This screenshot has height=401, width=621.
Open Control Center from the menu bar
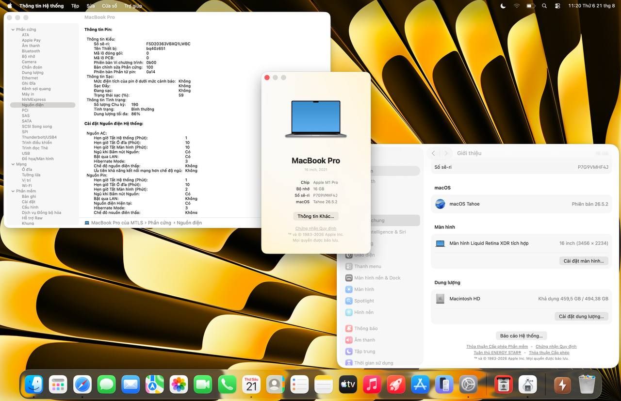click(x=557, y=6)
